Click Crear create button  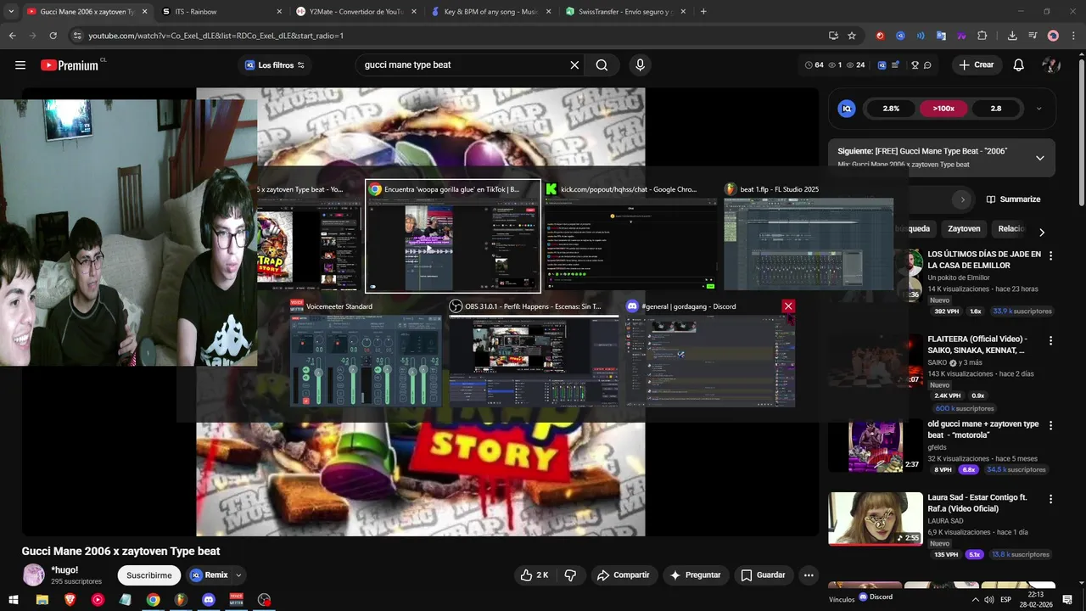click(976, 64)
